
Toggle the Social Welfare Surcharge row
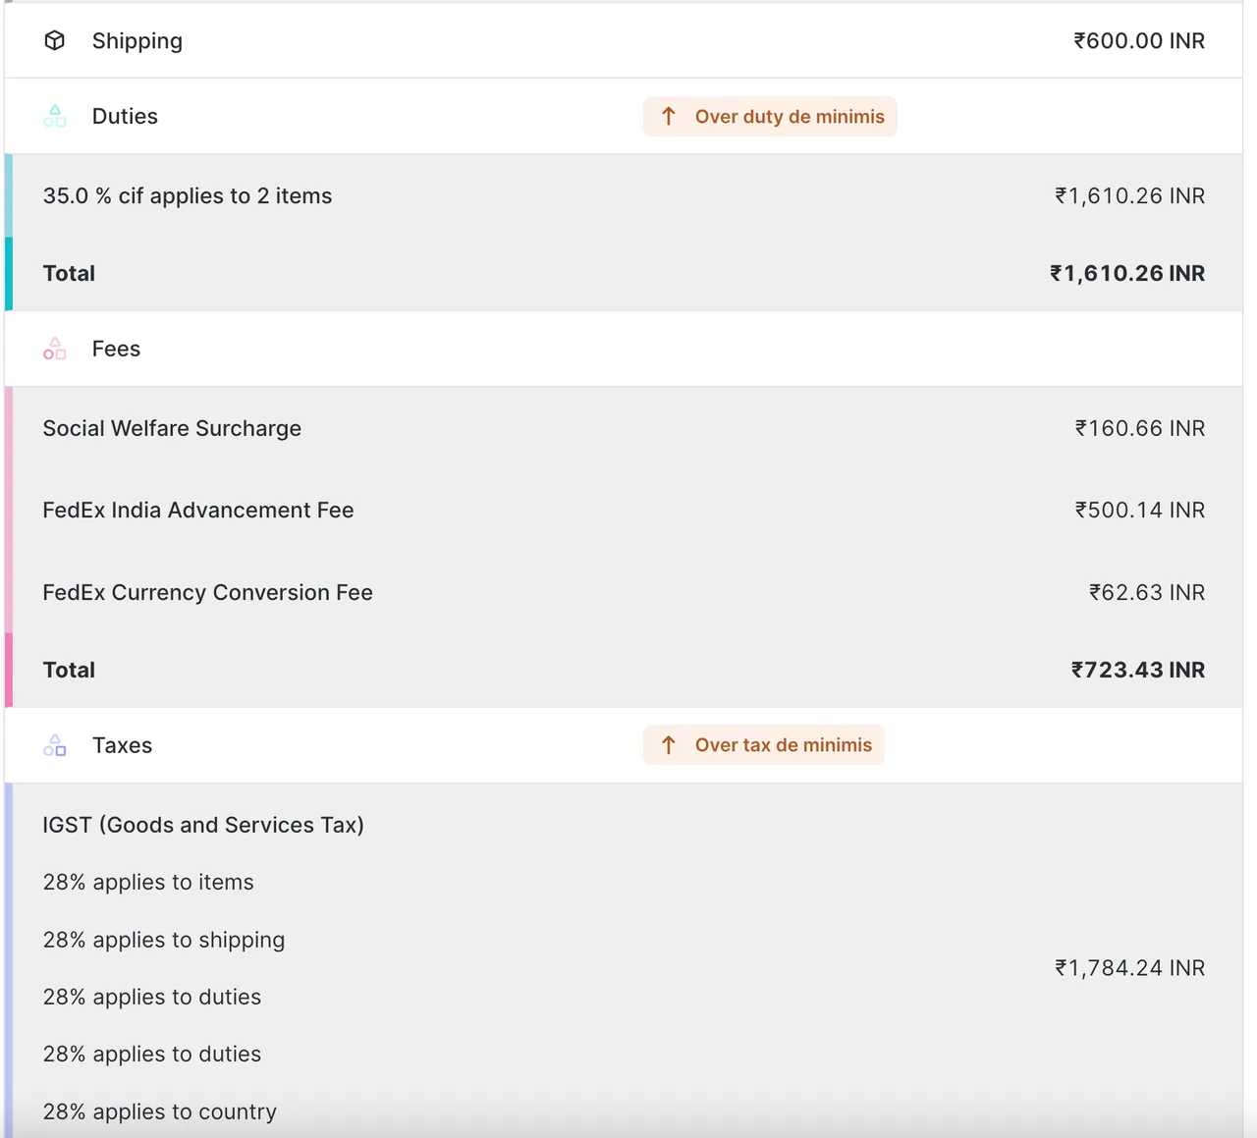point(172,428)
